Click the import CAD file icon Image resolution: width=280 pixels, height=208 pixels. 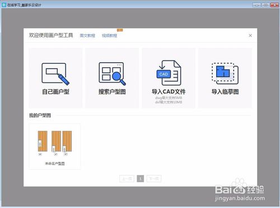pyautogui.click(x=169, y=73)
